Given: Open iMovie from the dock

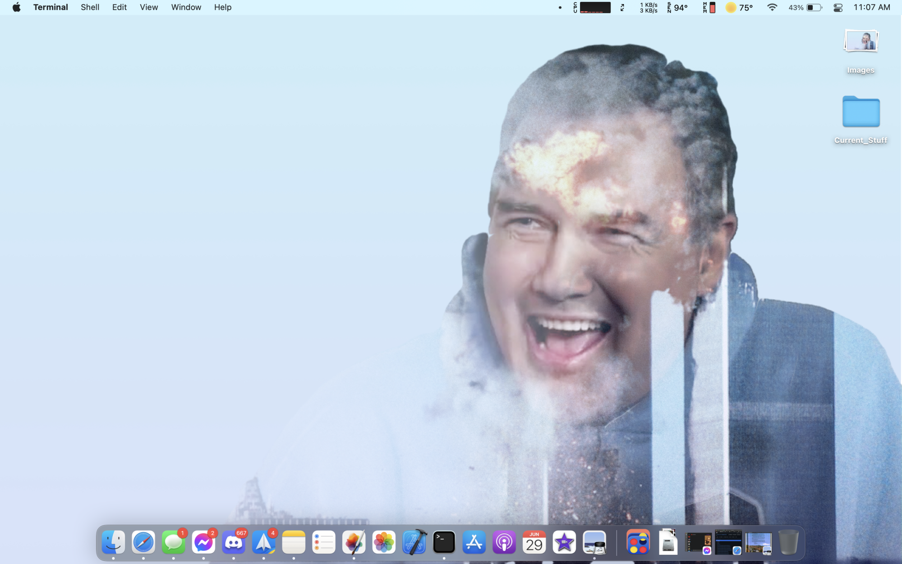Looking at the screenshot, I should pos(564,542).
